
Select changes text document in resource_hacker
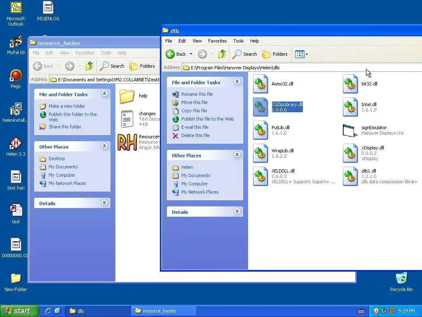(x=127, y=118)
